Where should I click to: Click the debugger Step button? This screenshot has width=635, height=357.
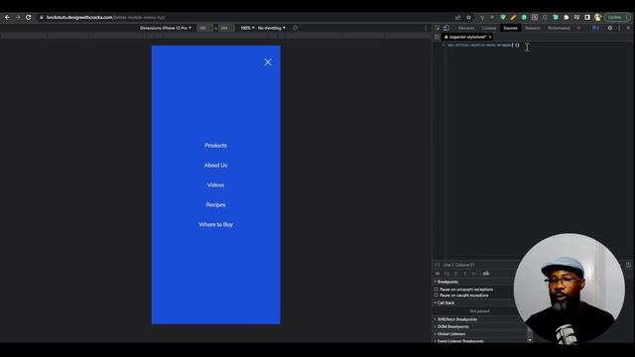click(x=474, y=274)
